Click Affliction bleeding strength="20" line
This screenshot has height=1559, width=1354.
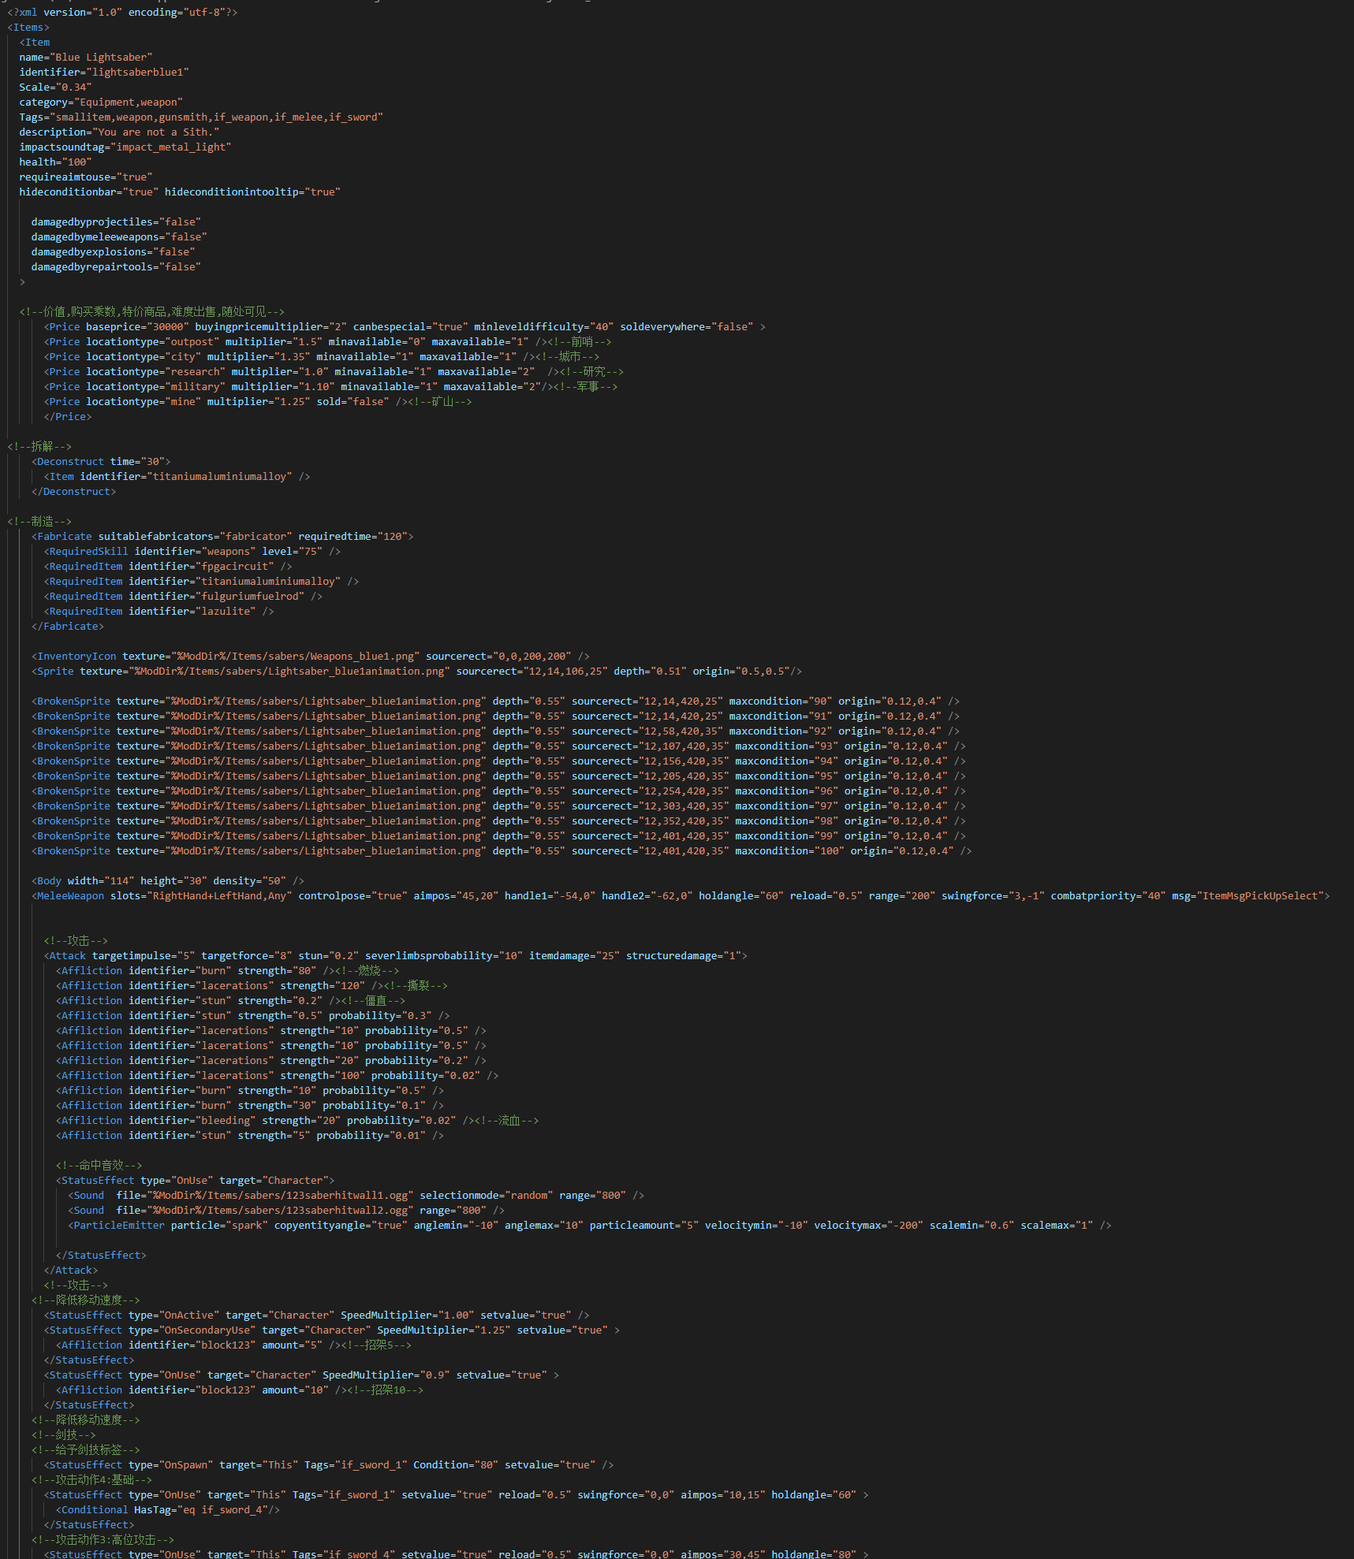click(x=297, y=1121)
